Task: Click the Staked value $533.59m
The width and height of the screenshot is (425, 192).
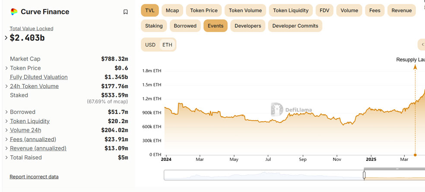Action: [x=114, y=95]
